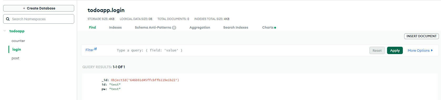
Task: Open the Aggregation tab
Action: pos(200,27)
